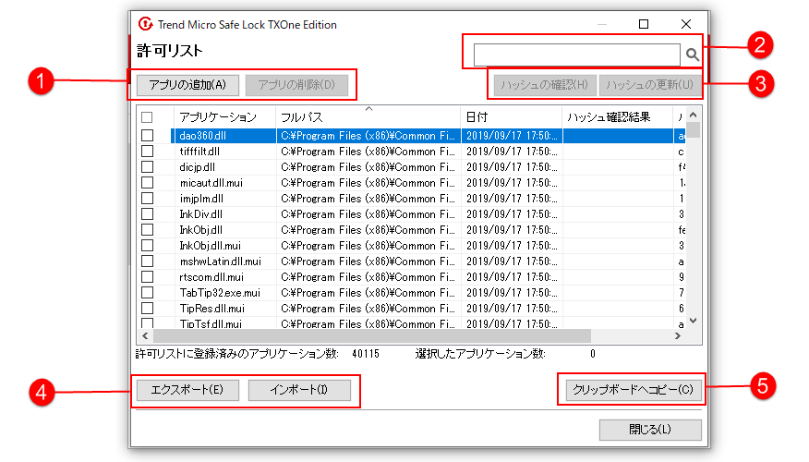Click the magnifying glass search icon

[693, 55]
